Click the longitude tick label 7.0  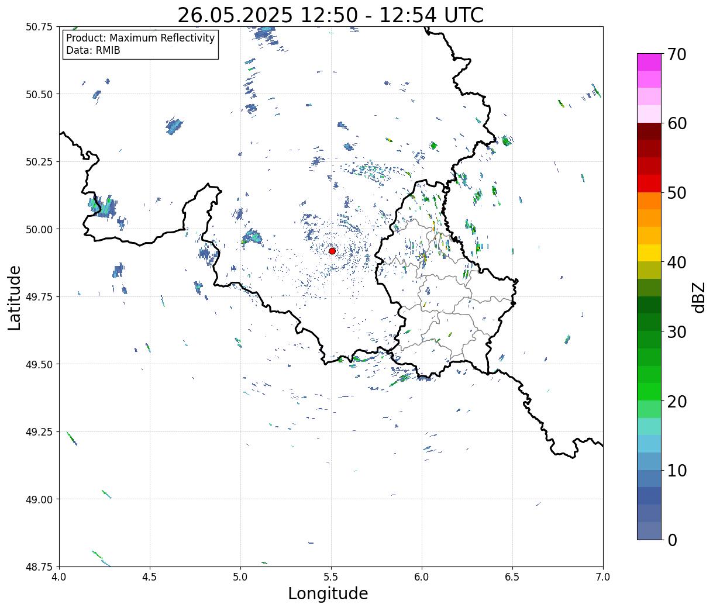(603, 576)
